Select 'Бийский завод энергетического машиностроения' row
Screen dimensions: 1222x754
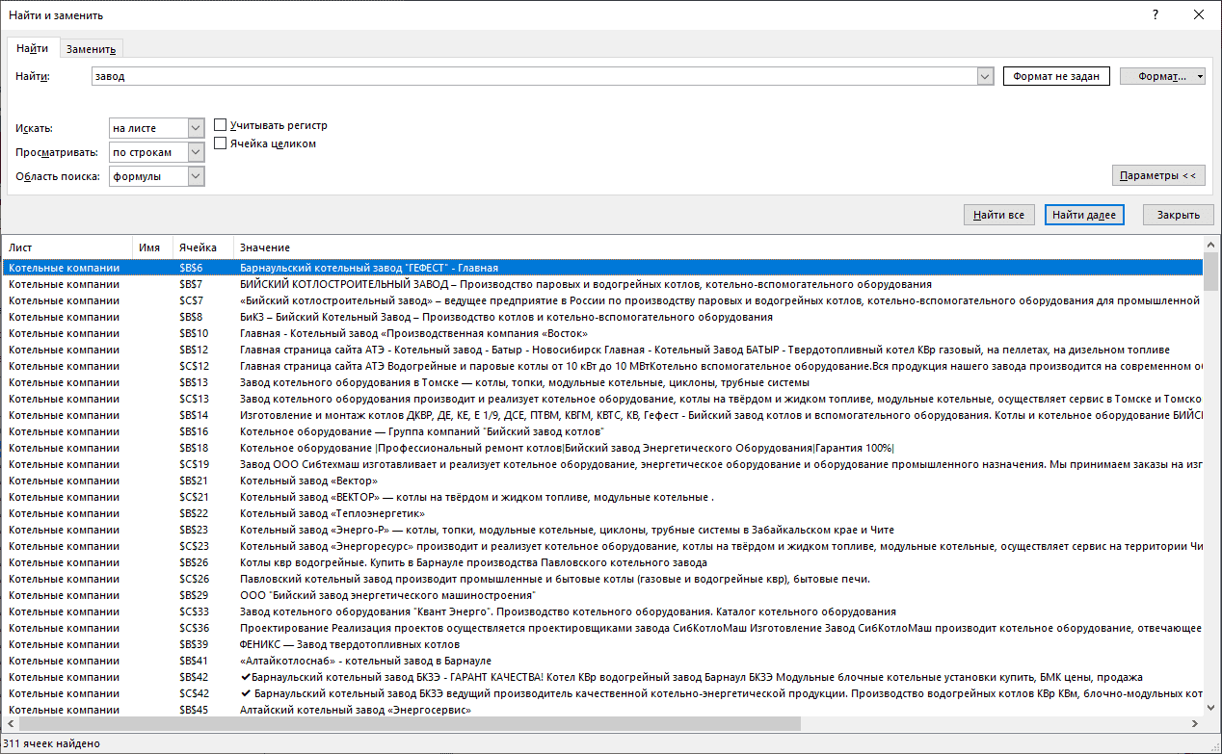602,595
